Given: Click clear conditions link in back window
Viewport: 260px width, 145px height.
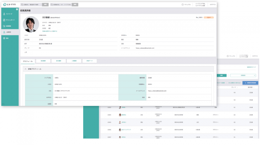Looking at the screenshot, I should click(x=251, y=67).
